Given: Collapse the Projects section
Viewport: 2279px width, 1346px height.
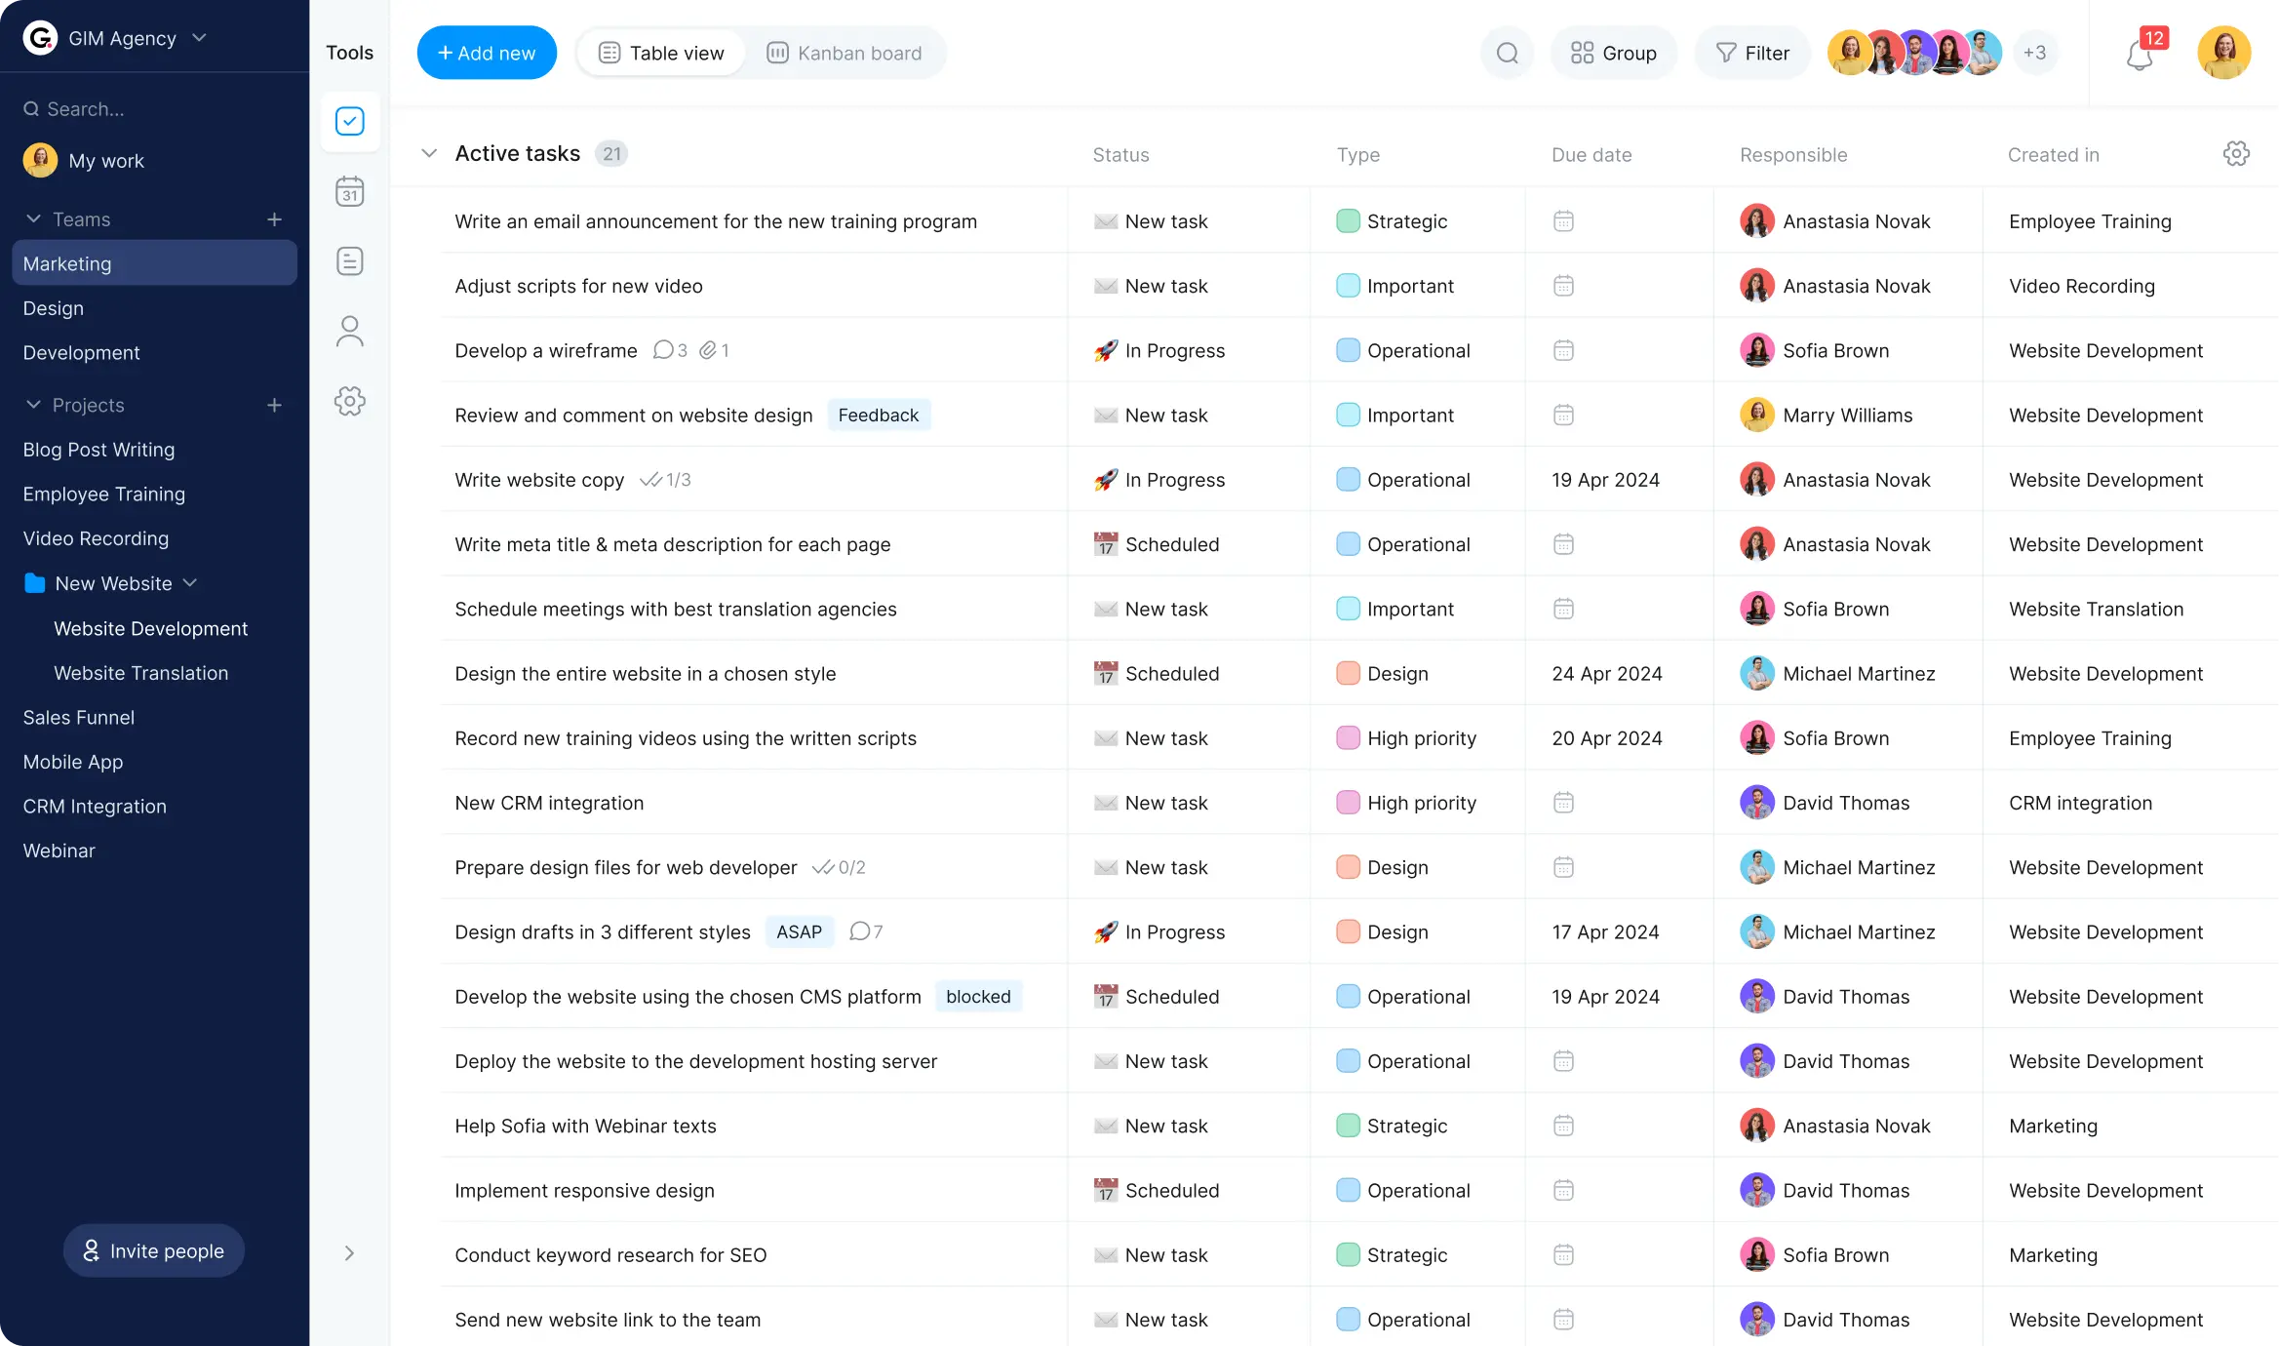Looking at the screenshot, I should pyautogui.click(x=33, y=405).
